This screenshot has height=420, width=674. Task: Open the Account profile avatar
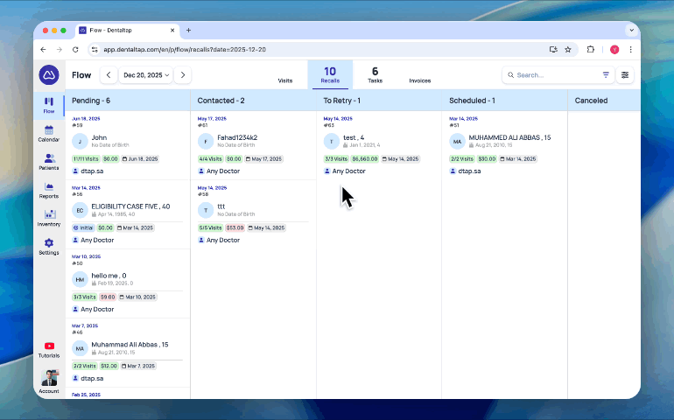coord(49,378)
